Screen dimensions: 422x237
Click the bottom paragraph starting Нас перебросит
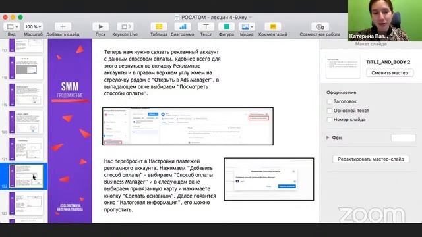point(160,186)
